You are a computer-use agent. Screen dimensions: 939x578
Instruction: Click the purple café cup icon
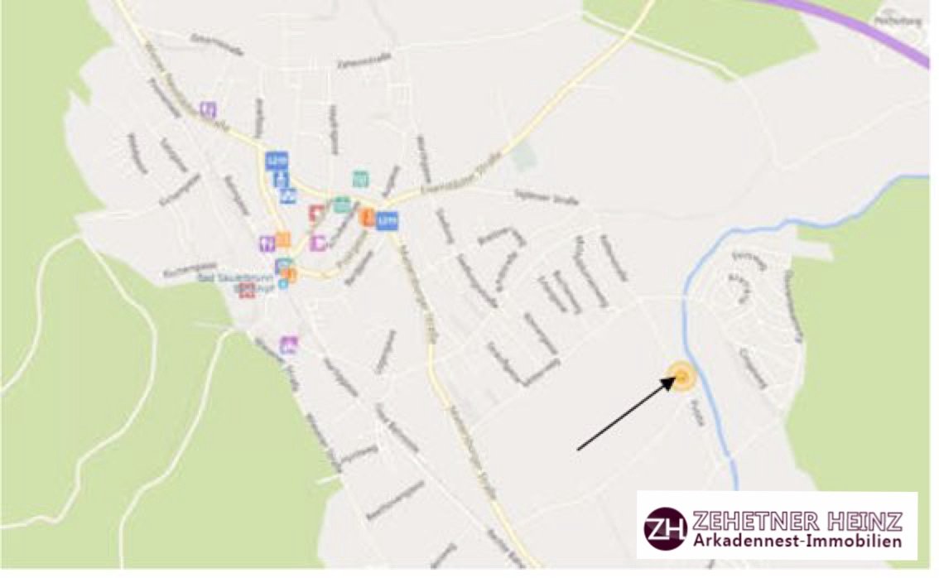318,243
